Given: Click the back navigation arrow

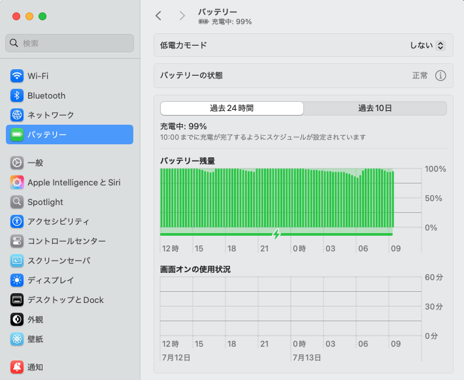Looking at the screenshot, I should coord(158,16).
